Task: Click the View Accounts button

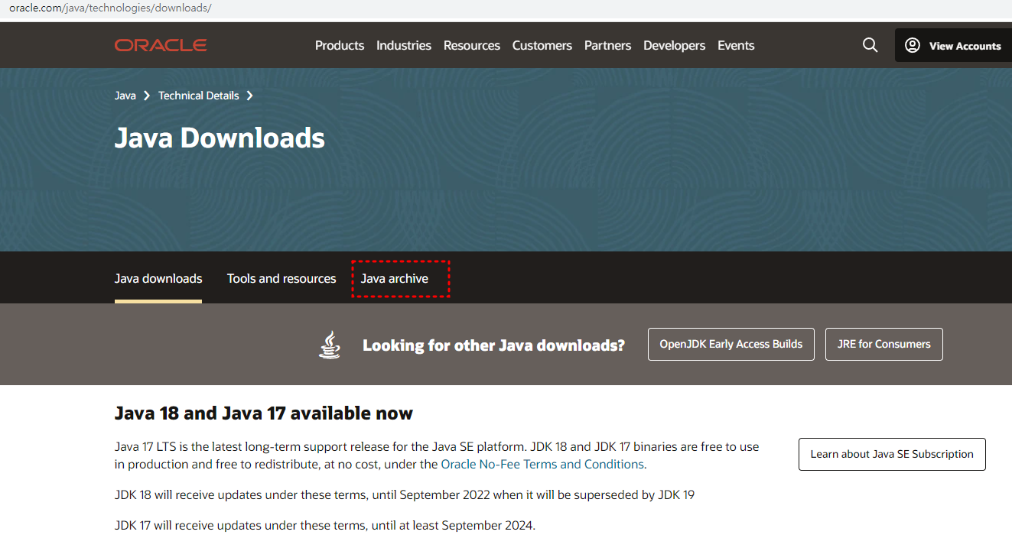Action: point(953,45)
